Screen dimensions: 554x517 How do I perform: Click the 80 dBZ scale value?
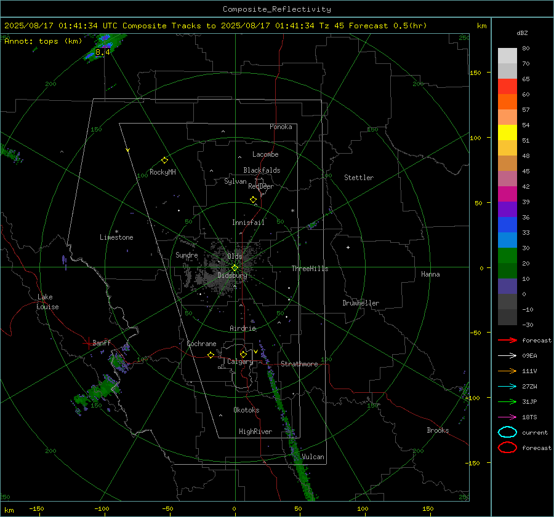tap(526, 49)
